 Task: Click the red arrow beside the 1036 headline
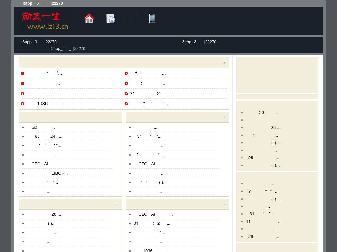pyautogui.click(x=23, y=104)
